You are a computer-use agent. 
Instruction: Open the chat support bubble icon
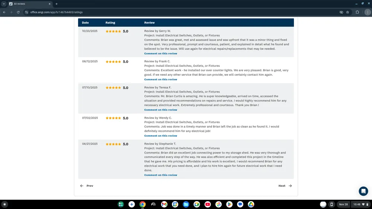point(363,191)
